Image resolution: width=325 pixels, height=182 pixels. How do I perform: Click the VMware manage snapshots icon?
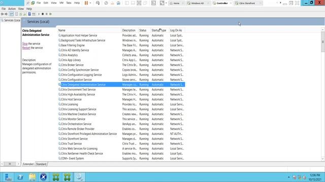pyautogui.click(x=118, y=3)
